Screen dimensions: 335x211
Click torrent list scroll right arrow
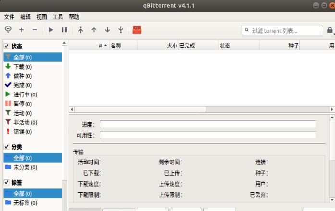[x=332, y=109]
